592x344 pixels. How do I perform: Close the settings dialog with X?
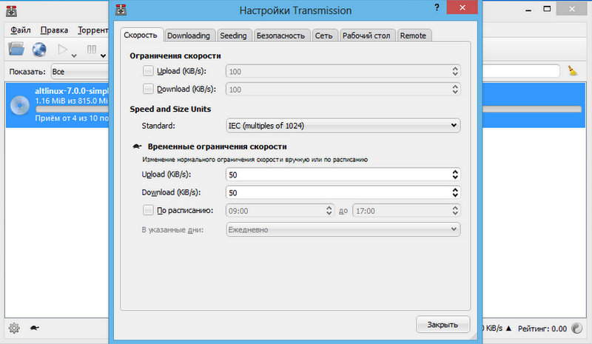tap(462, 7)
